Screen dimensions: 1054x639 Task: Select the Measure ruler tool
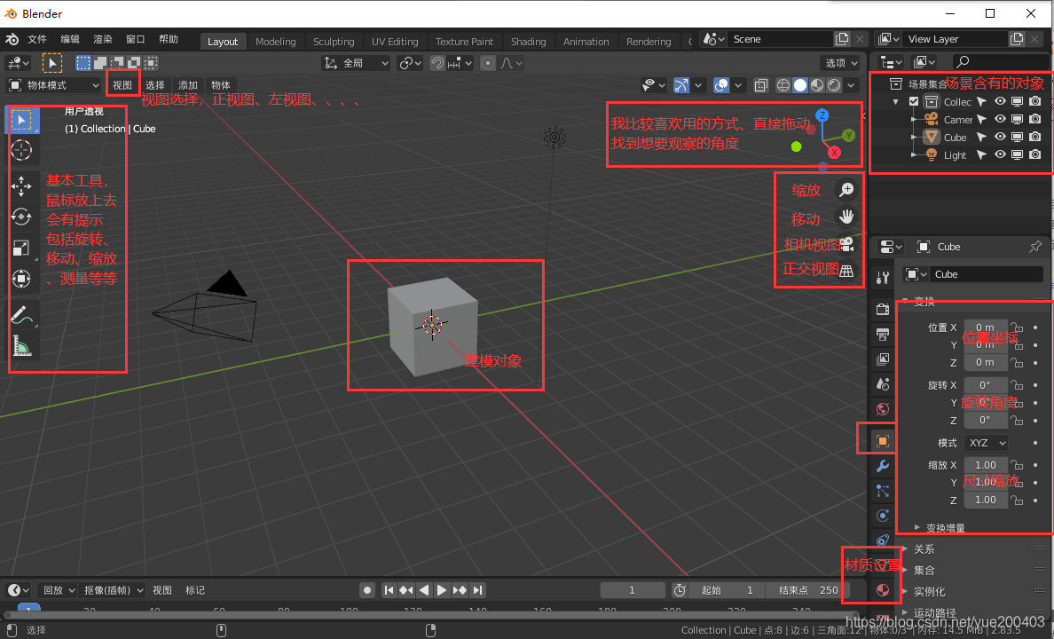21,346
